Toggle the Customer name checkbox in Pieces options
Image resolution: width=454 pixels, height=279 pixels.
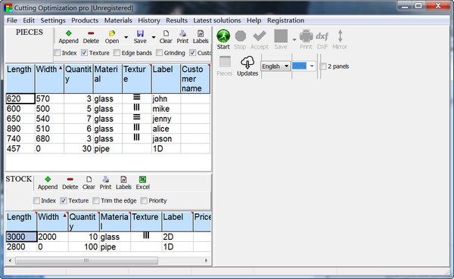[192, 53]
